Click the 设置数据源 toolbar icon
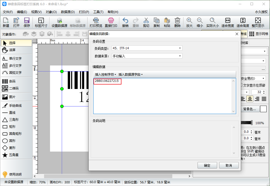 (59, 22)
